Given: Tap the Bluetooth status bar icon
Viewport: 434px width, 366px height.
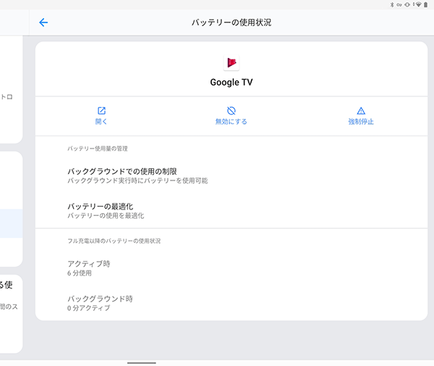Looking at the screenshot, I should tap(391, 5).
